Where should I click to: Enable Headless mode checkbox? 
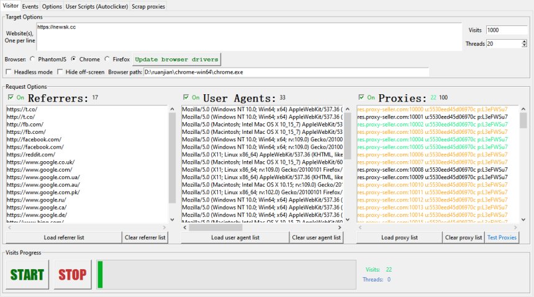click(x=9, y=73)
